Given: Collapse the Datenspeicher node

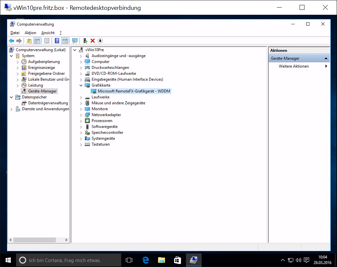Looking at the screenshot, I should click(x=11, y=97).
